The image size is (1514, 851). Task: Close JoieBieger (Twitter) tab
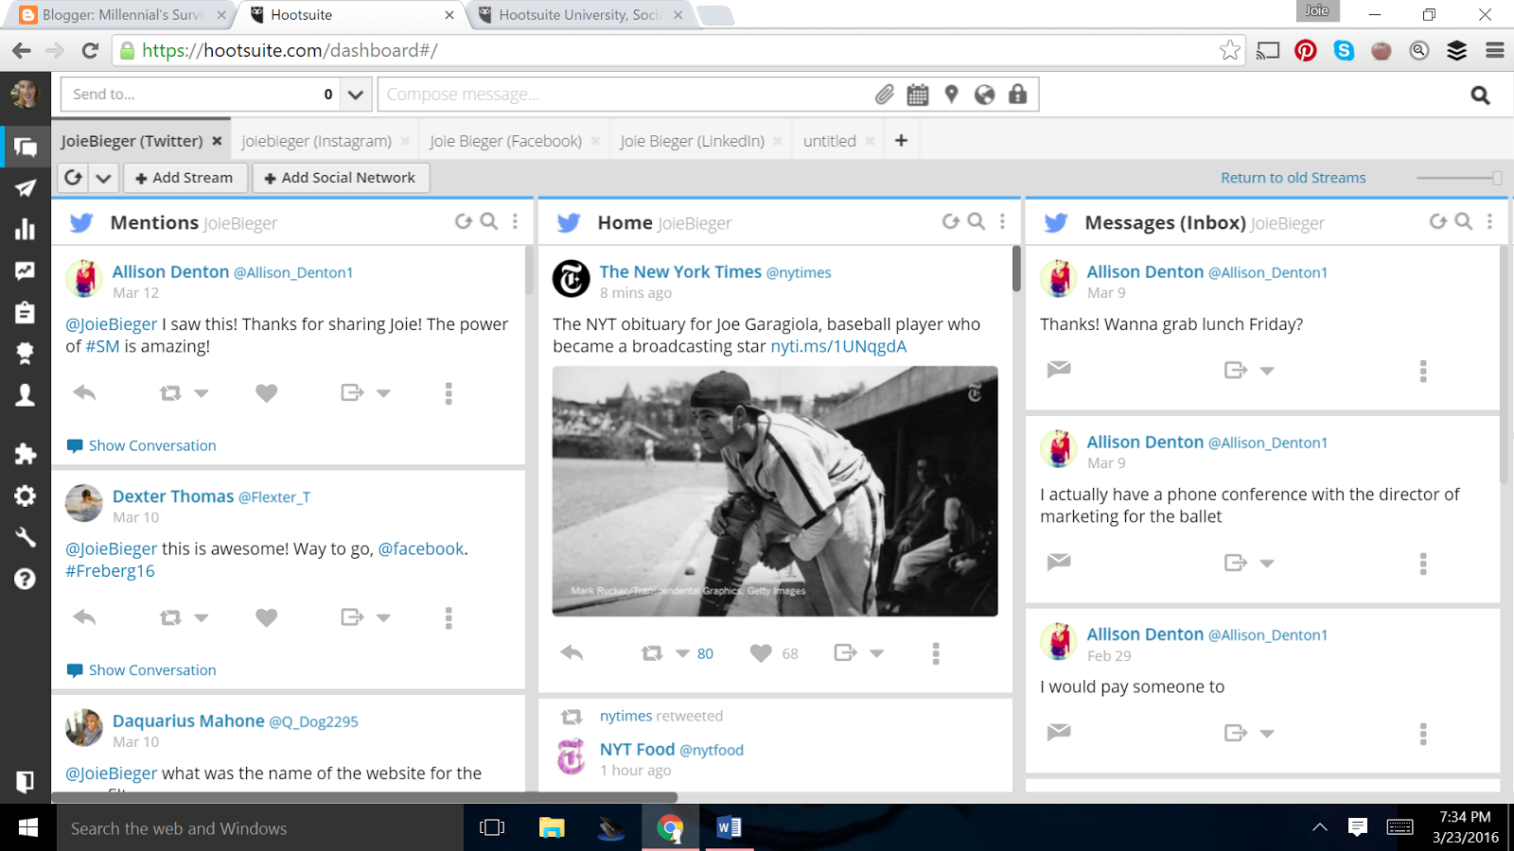click(x=217, y=141)
